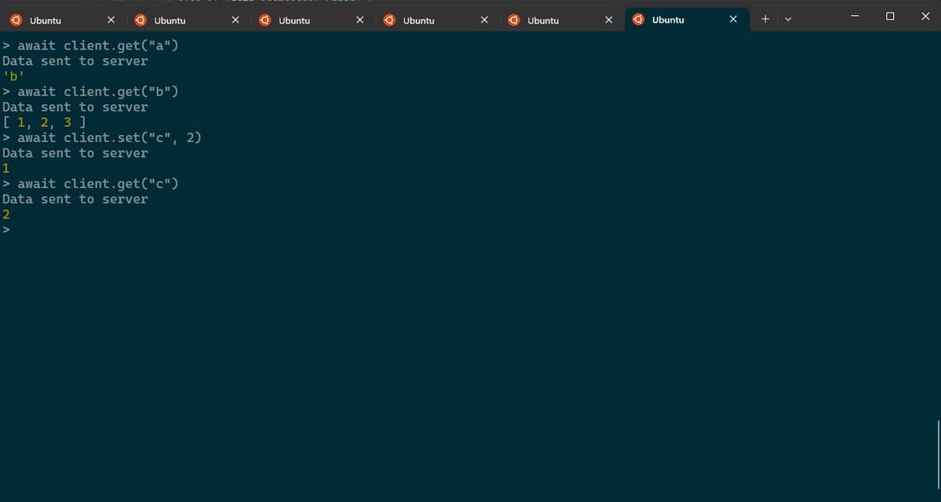The image size is (941, 502).
Task: Click the final yellow output value 2
Action: (x=6, y=215)
